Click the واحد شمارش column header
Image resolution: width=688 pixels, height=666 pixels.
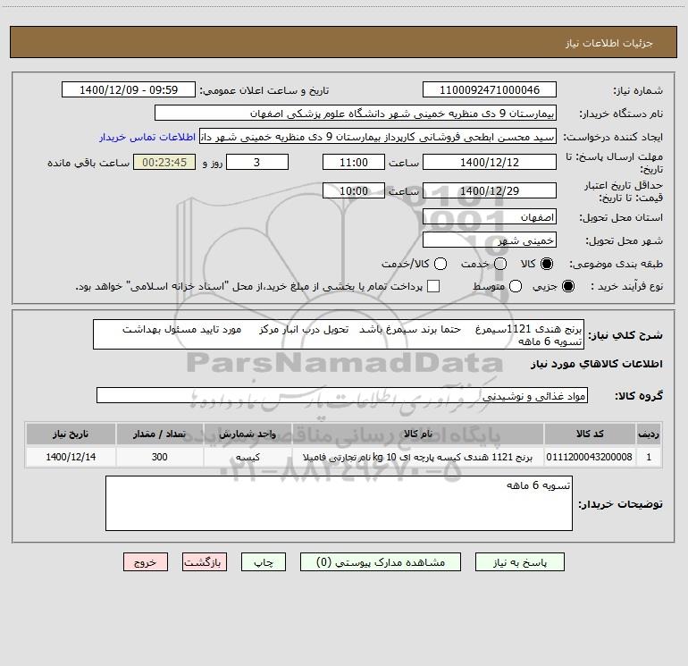point(248,434)
